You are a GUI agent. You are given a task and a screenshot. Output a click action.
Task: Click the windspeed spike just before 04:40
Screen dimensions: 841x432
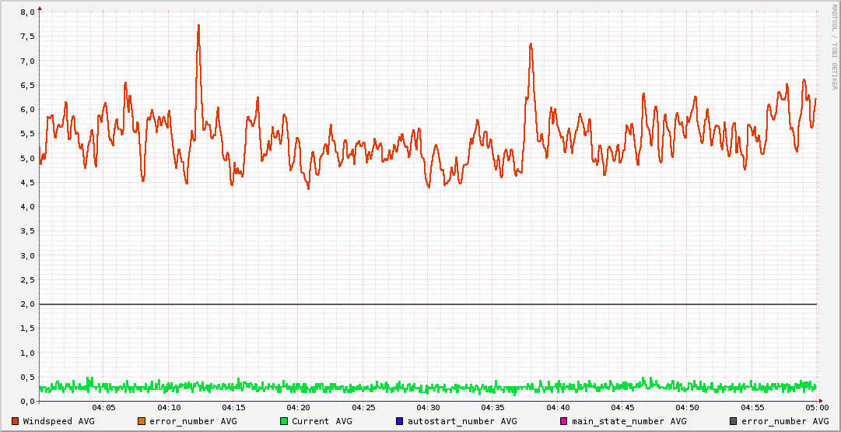pyautogui.click(x=531, y=45)
